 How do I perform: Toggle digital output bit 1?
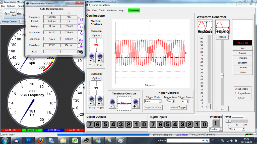click(136, 124)
